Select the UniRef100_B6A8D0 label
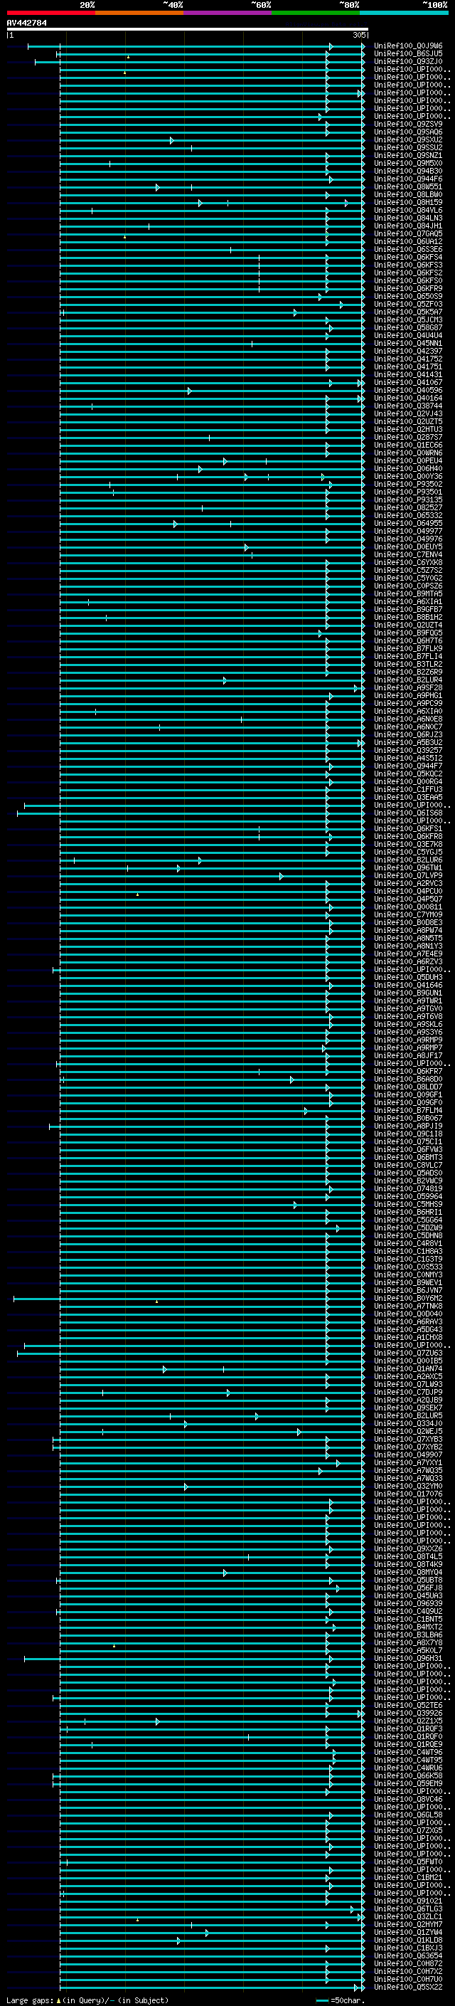Image resolution: width=455 pixels, height=2006 pixels. (408, 1079)
